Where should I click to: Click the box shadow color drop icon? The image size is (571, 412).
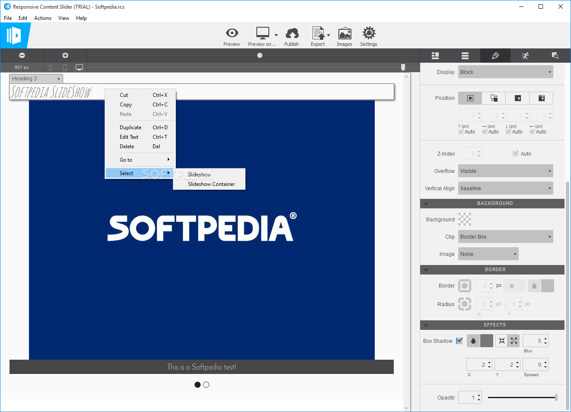(x=473, y=341)
